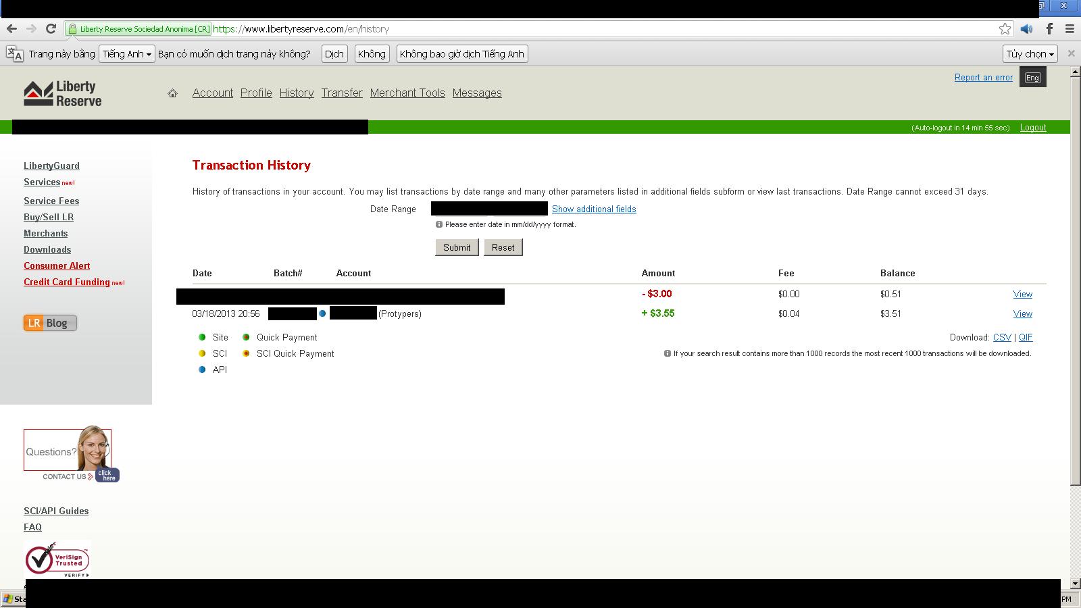Image resolution: width=1081 pixels, height=608 pixels.
Task: Open the Chrome menu icon
Action: coord(1070,28)
